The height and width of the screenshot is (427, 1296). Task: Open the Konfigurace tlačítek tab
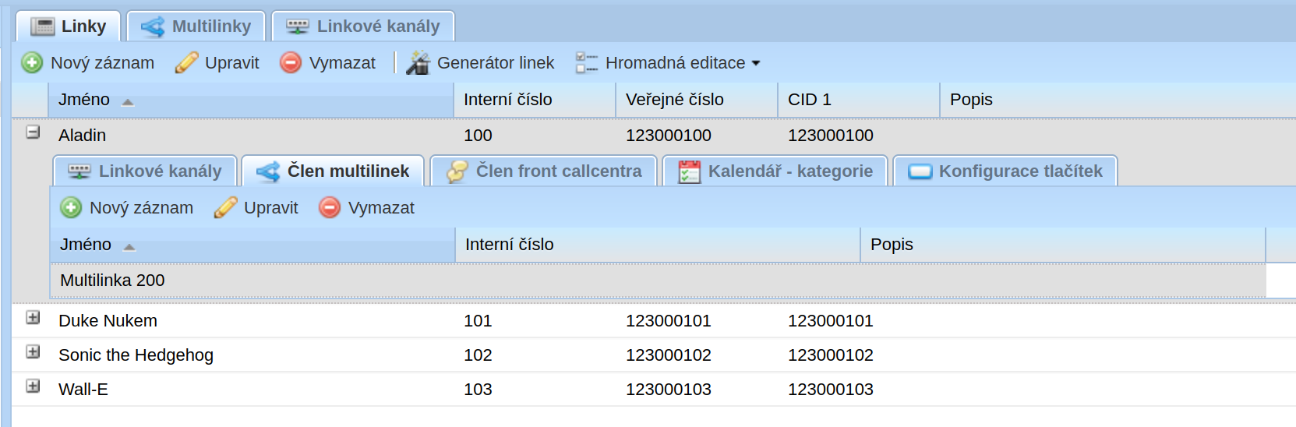(1005, 171)
